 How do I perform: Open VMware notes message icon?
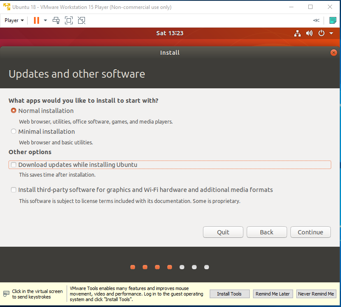(x=333, y=20)
